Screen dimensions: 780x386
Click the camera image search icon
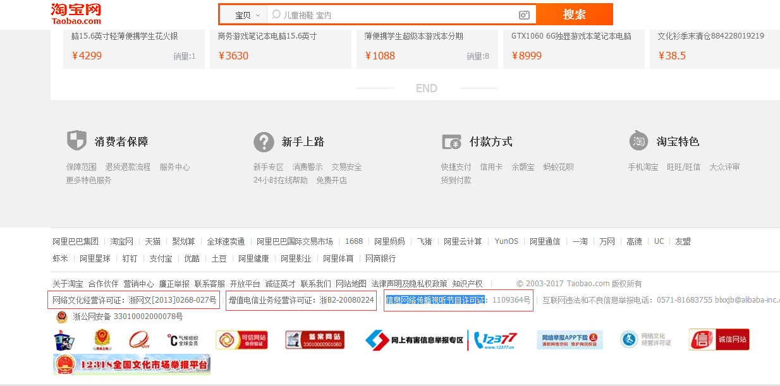tap(524, 15)
